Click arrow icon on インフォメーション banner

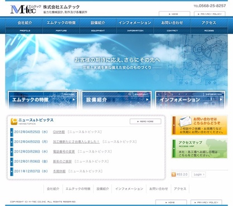coord(221,100)
